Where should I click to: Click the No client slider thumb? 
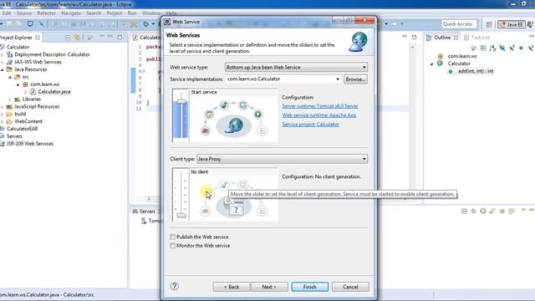181,216
